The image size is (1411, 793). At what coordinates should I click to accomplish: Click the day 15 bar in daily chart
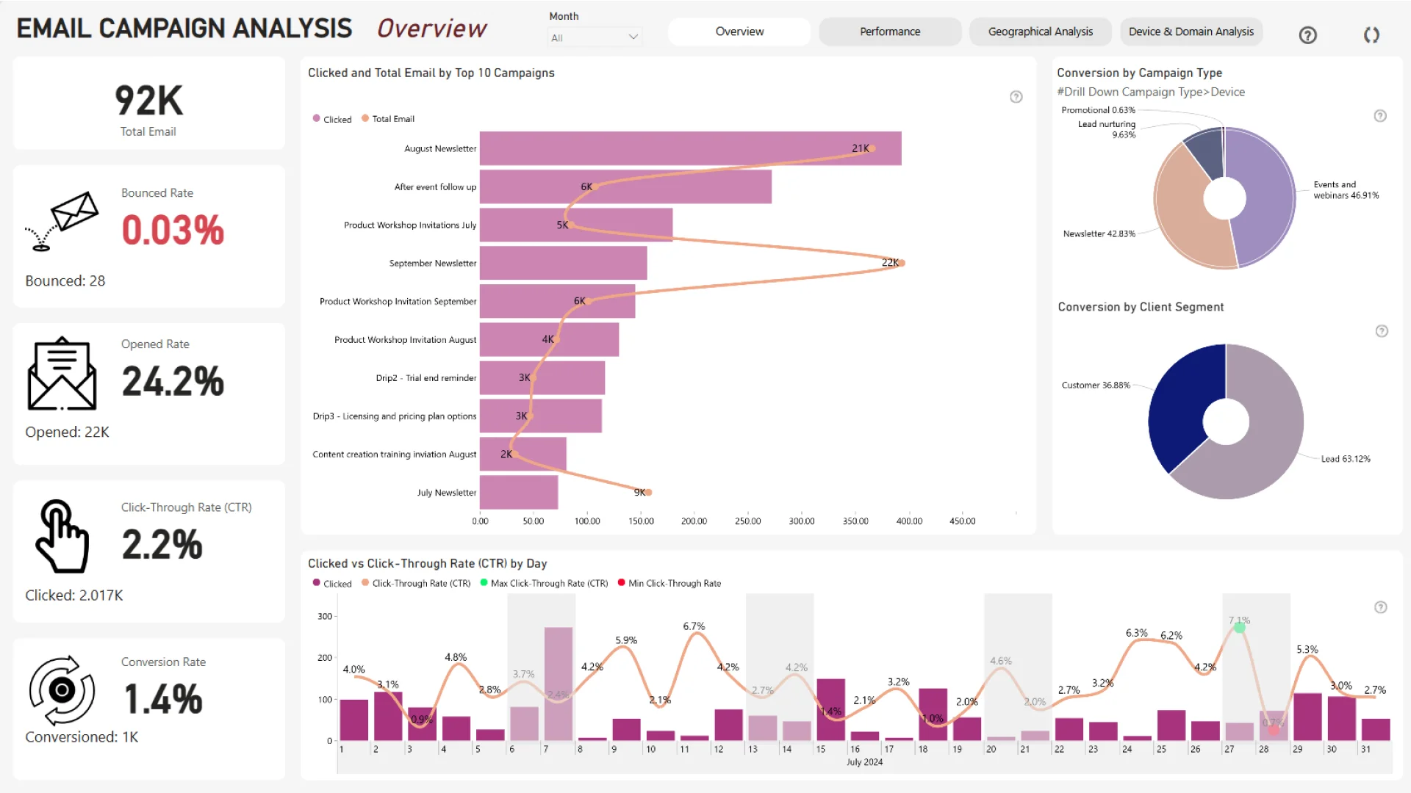pos(830,709)
